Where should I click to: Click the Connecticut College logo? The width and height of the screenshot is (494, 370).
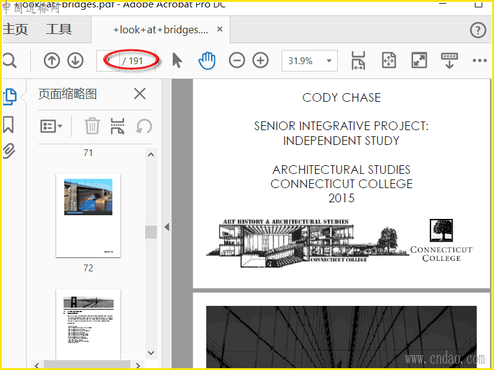pyautogui.click(x=441, y=240)
